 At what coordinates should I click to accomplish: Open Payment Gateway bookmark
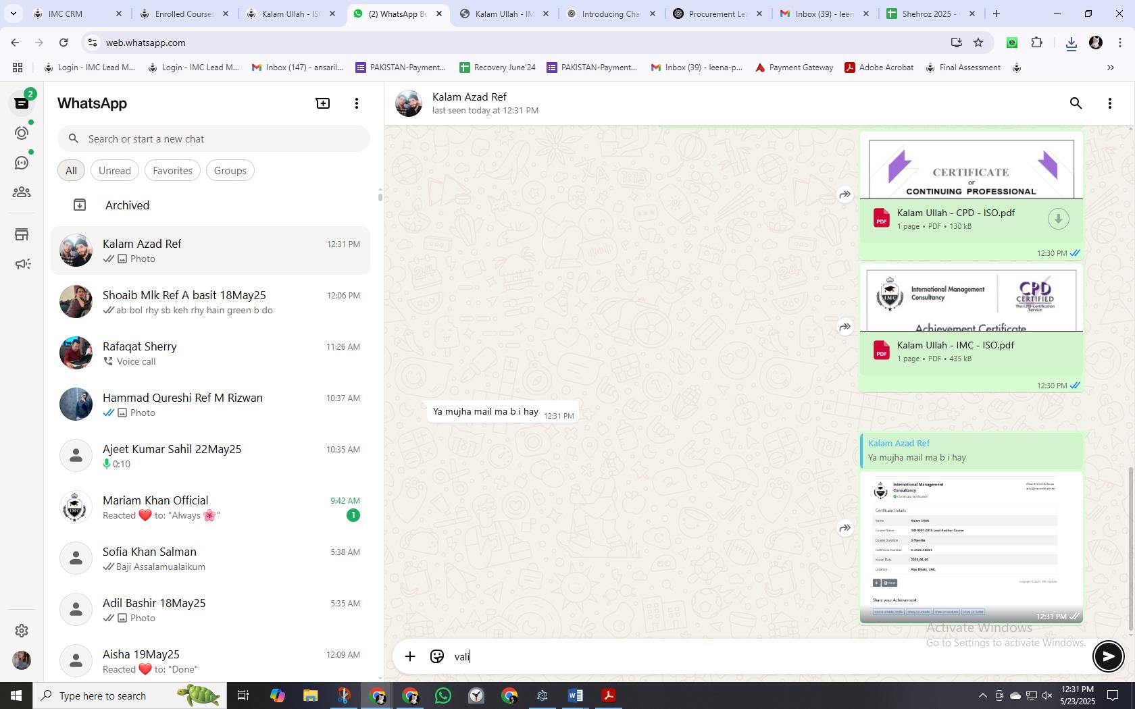tap(794, 68)
